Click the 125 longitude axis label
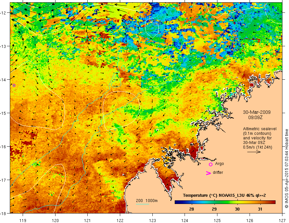Screen dimensions: 289x223 pyautogui.click(x=217, y=220)
